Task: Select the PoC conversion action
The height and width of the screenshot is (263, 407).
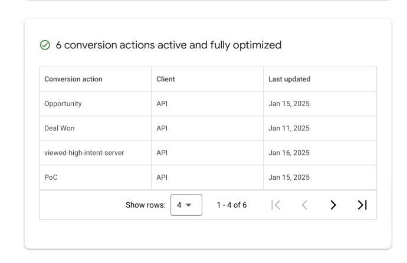Action: [51, 177]
